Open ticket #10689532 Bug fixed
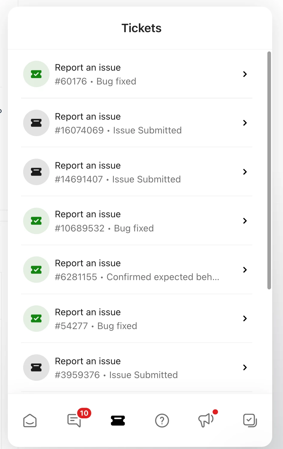Viewport: 283px width, 449px height. tap(137, 221)
